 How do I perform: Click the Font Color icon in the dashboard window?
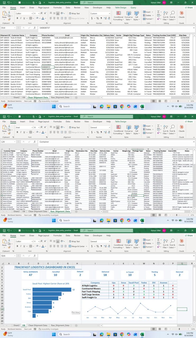(43, 246)
